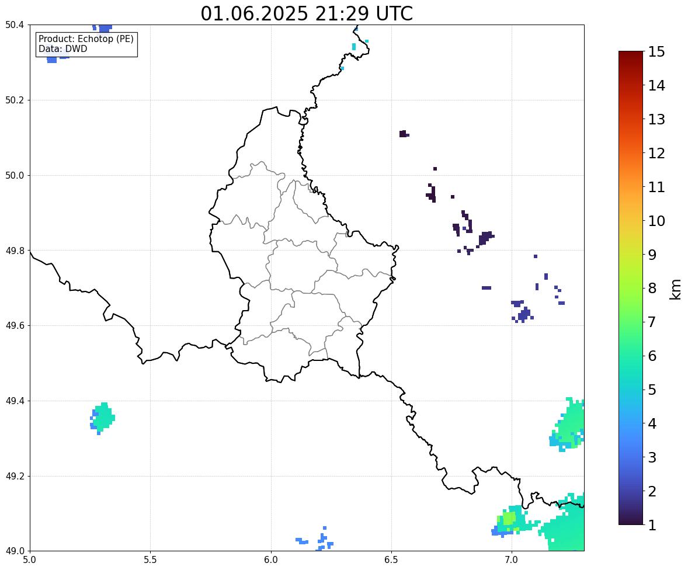Viewport: 688px width, 570px height.
Task: Click the dark purple echo patch near 6.55°E, 50.1°N
Action: 404,134
